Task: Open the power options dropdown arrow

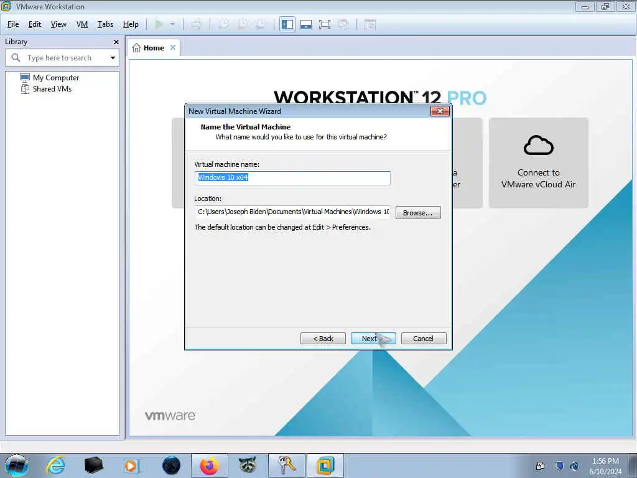Action: click(172, 24)
